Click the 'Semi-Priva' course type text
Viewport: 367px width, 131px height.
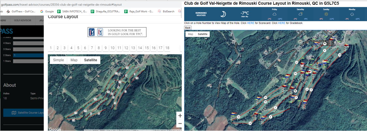37,98
